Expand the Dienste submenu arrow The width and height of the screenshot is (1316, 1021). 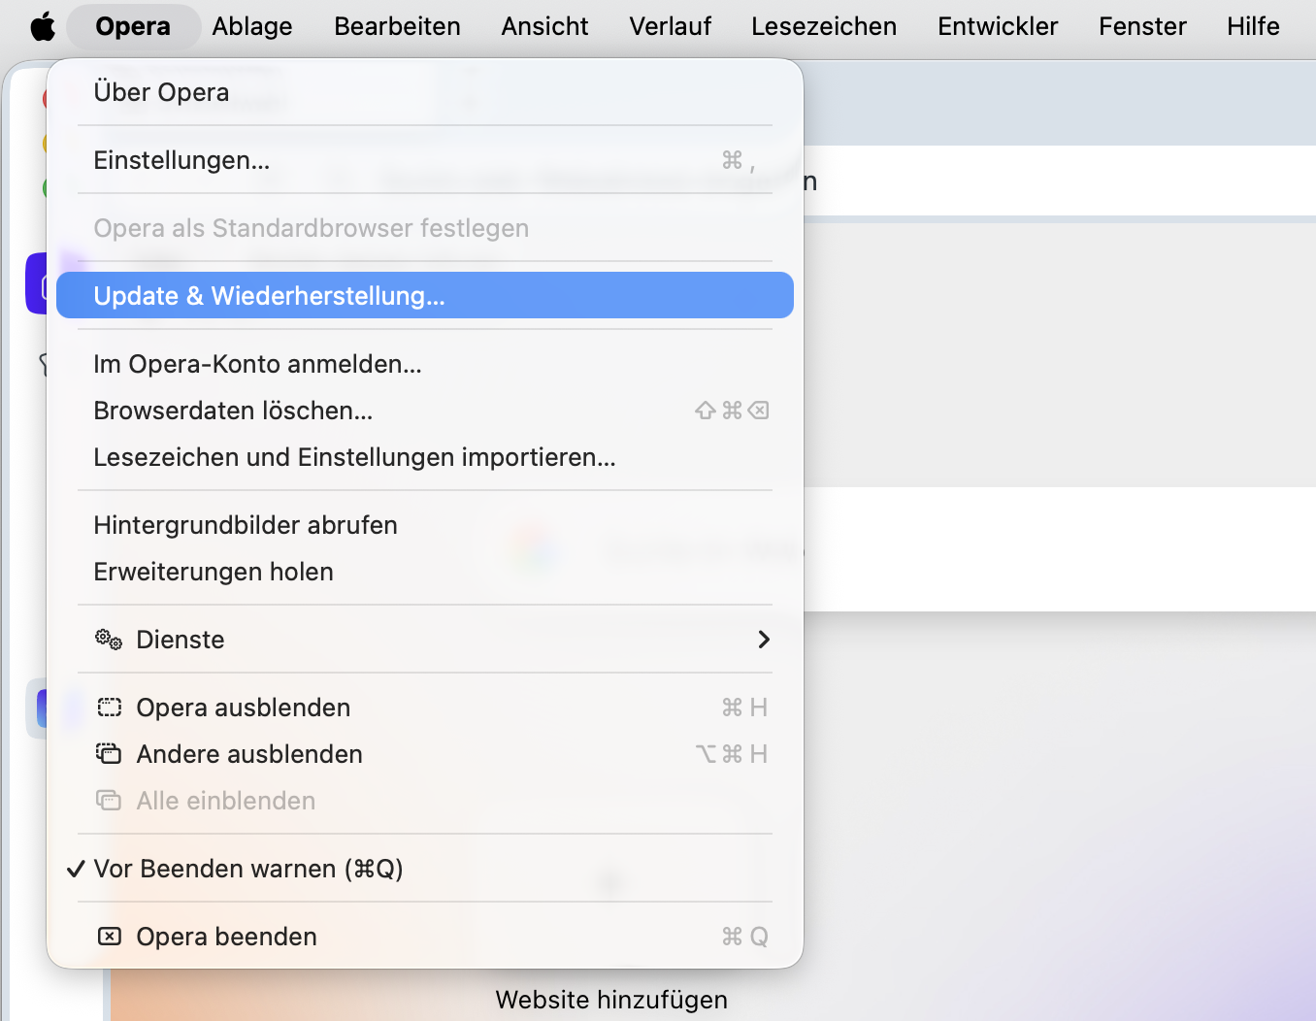click(764, 640)
